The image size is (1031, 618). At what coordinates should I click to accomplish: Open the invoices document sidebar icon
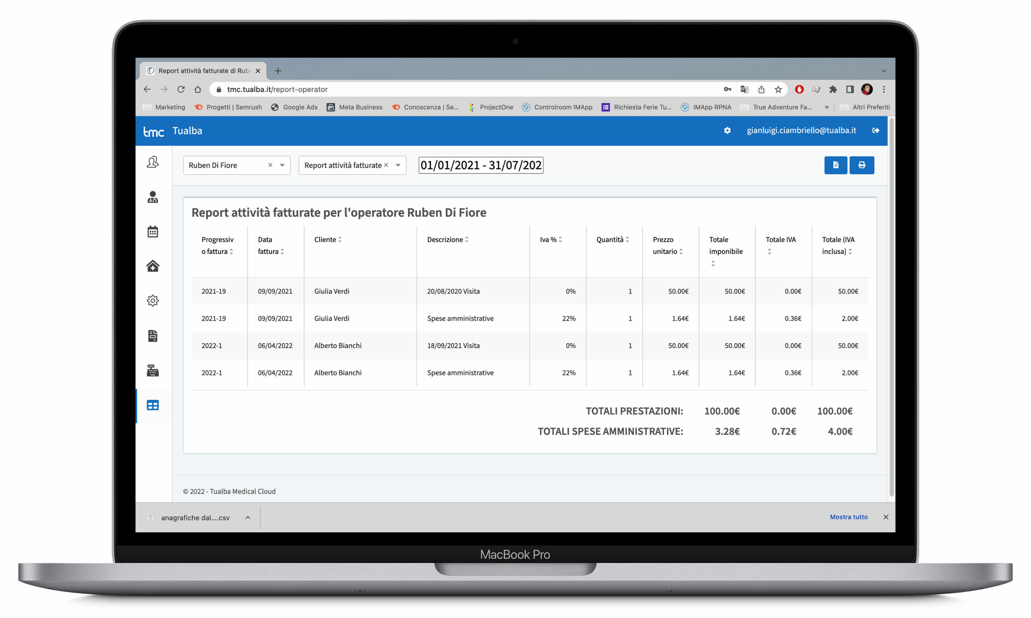pos(153,336)
